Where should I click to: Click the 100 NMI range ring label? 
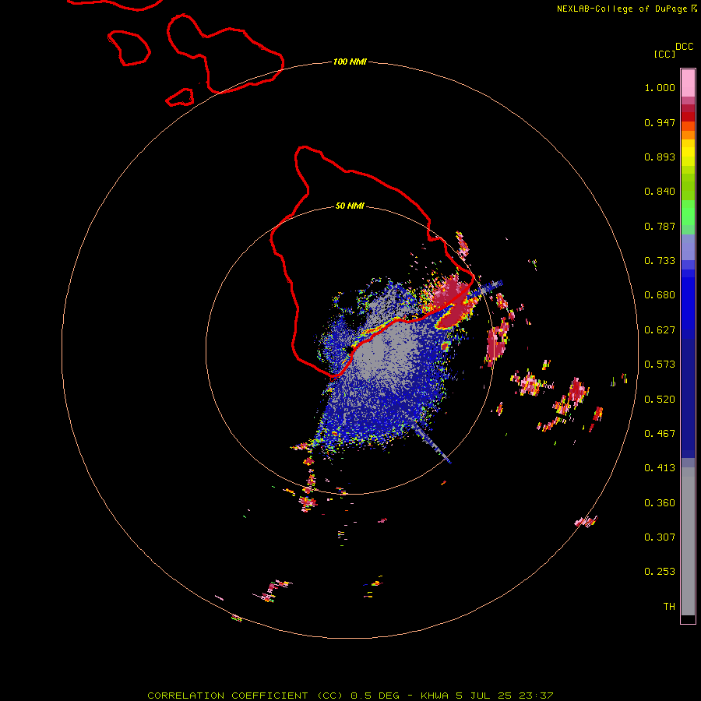click(x=350, y=62)
